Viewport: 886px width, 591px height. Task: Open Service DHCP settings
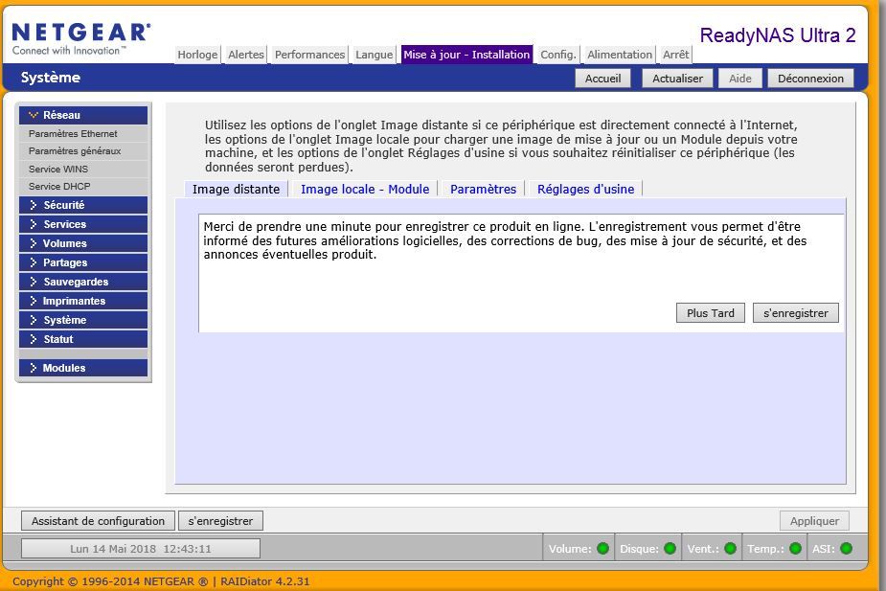83,187
